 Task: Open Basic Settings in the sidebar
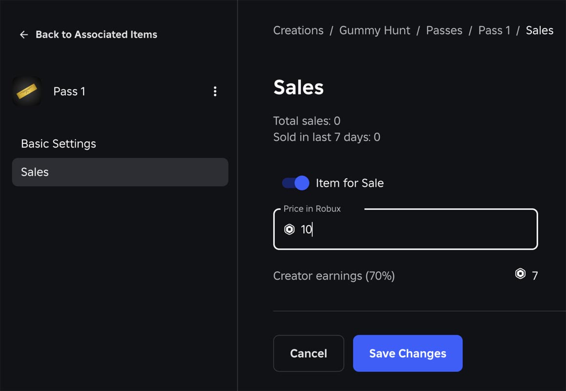click(59, 144)
